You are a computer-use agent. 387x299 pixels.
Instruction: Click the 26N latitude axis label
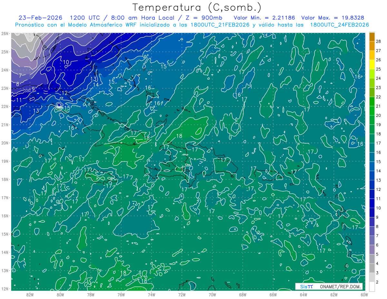click(5, 34)
